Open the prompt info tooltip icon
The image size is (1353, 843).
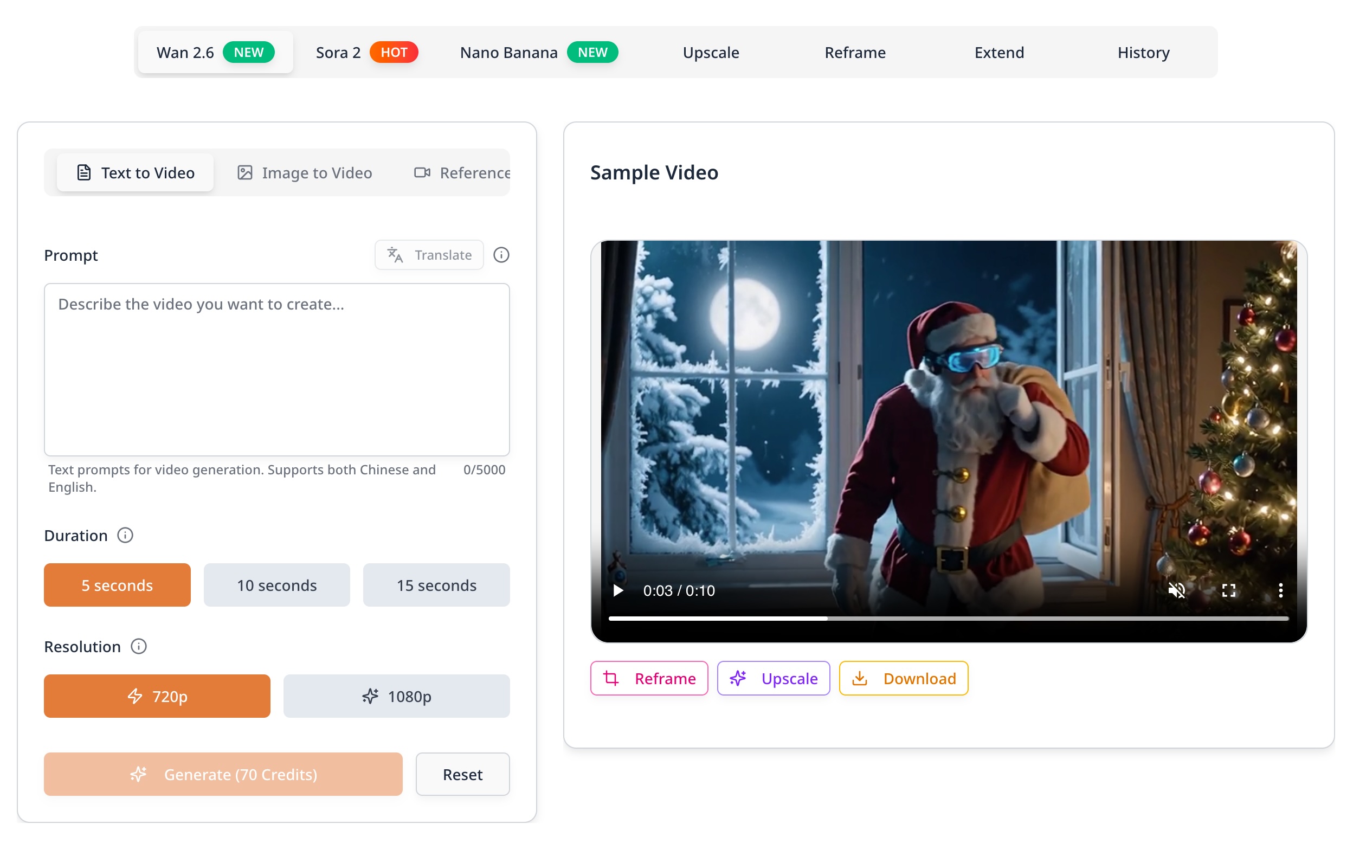(x=501, y=255)
